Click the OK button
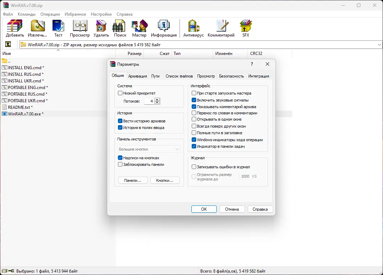This screenshot has width=383, height=275. click(204, 209)
